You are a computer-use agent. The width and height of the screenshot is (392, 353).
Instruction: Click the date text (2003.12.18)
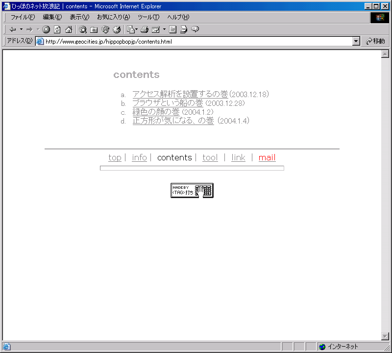249,94
